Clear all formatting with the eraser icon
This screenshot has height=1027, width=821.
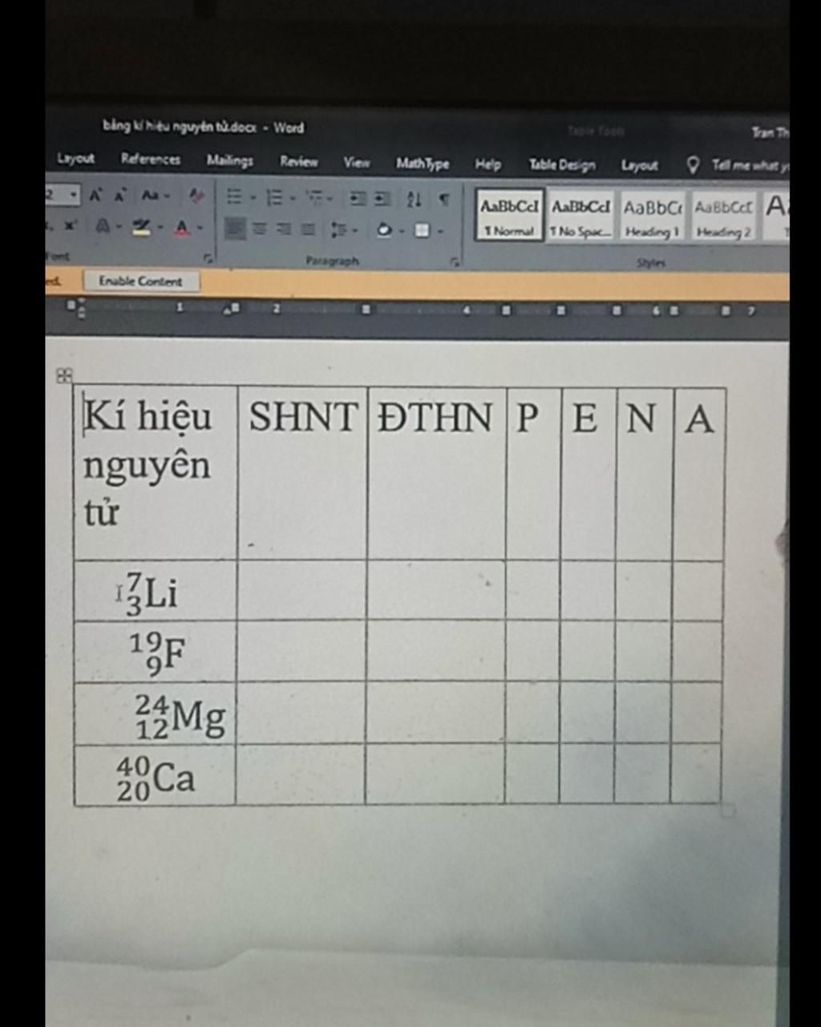point(196,196)
